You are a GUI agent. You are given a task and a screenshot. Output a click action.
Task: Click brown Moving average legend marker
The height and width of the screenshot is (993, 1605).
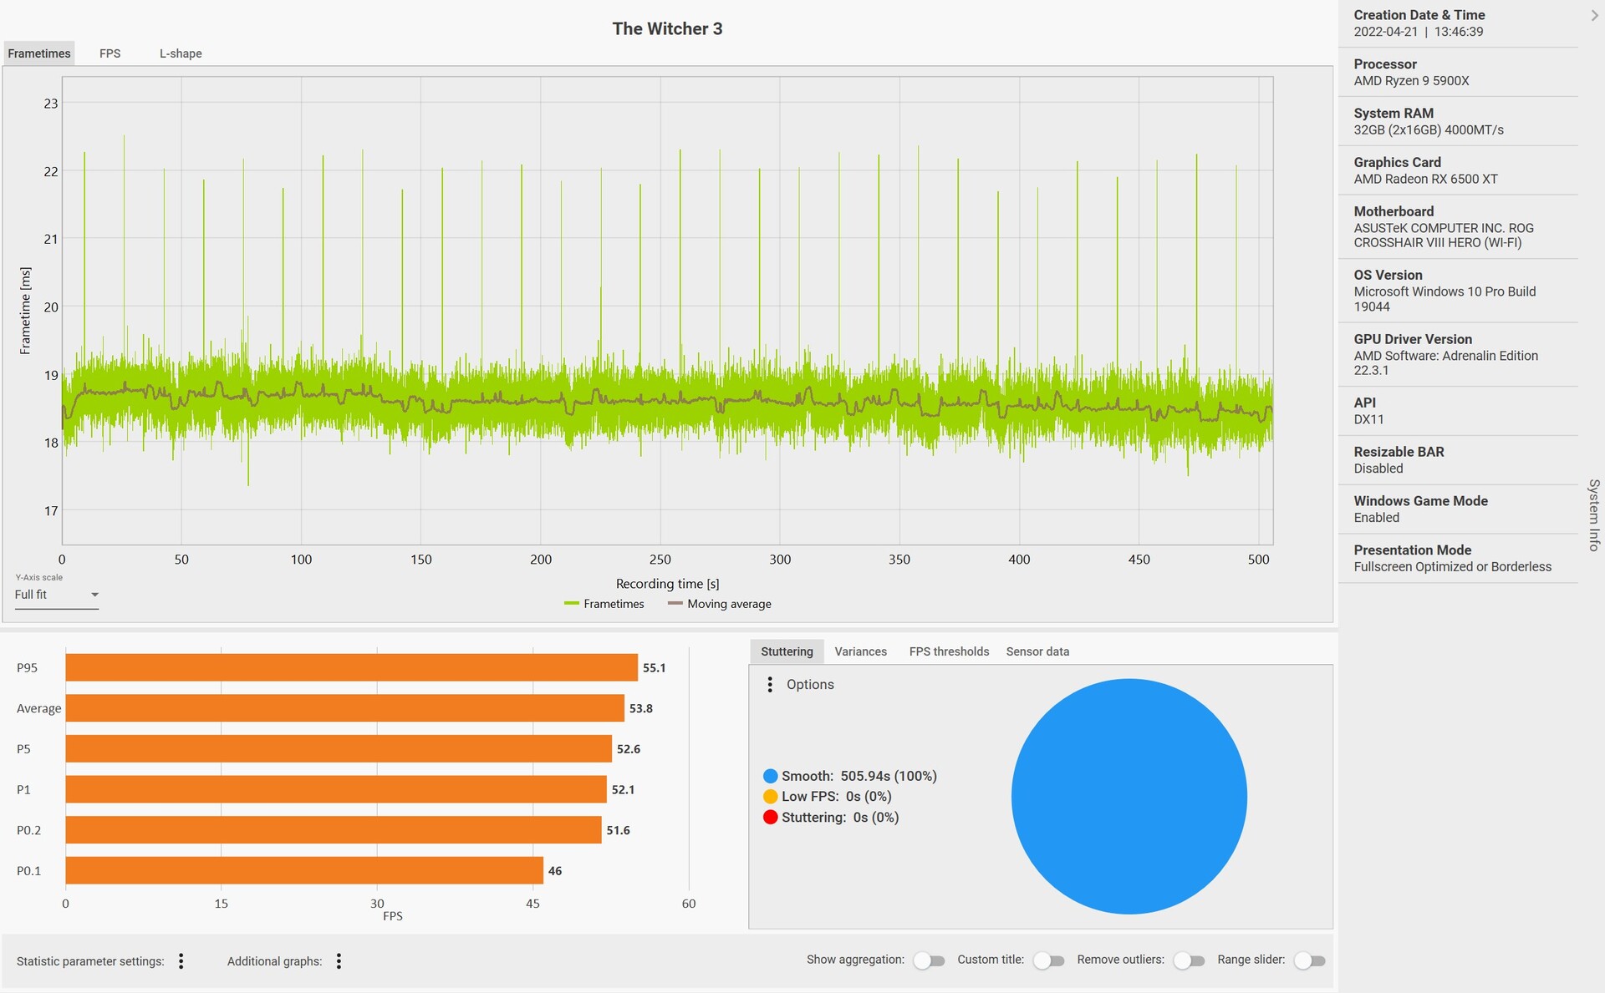coord(675,603)
